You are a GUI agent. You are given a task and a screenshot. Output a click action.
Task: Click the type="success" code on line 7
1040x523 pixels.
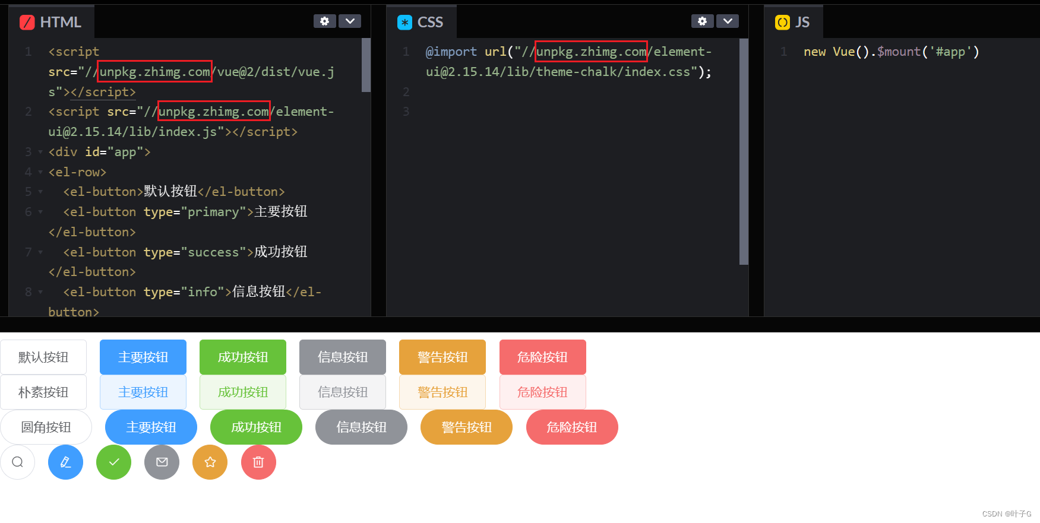(195, 252)
